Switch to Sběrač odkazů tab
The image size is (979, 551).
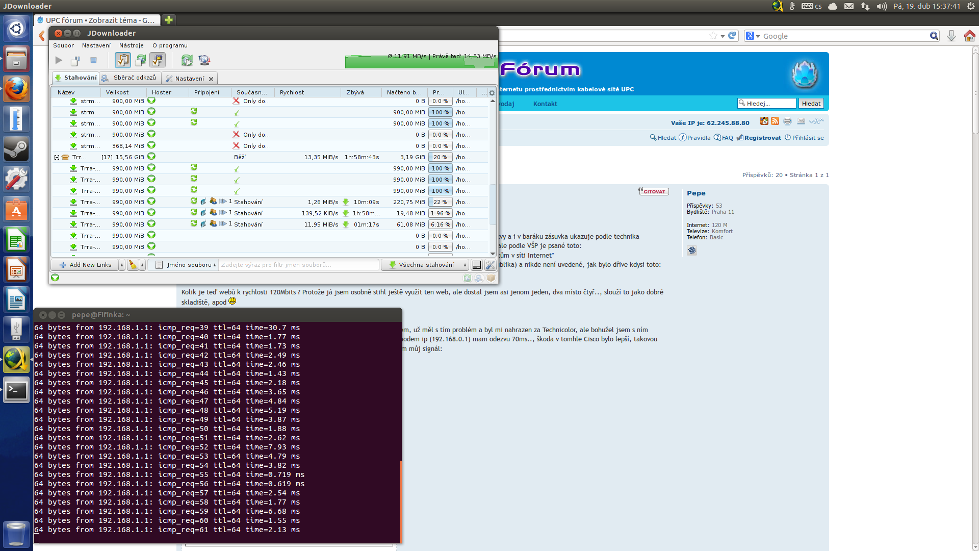coord(131,78)
